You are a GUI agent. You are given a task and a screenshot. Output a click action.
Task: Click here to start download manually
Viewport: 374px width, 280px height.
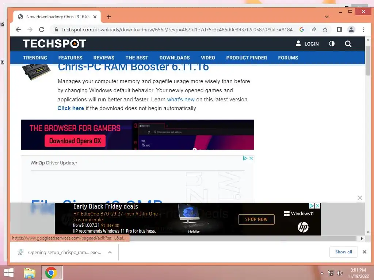pos(70,108)
